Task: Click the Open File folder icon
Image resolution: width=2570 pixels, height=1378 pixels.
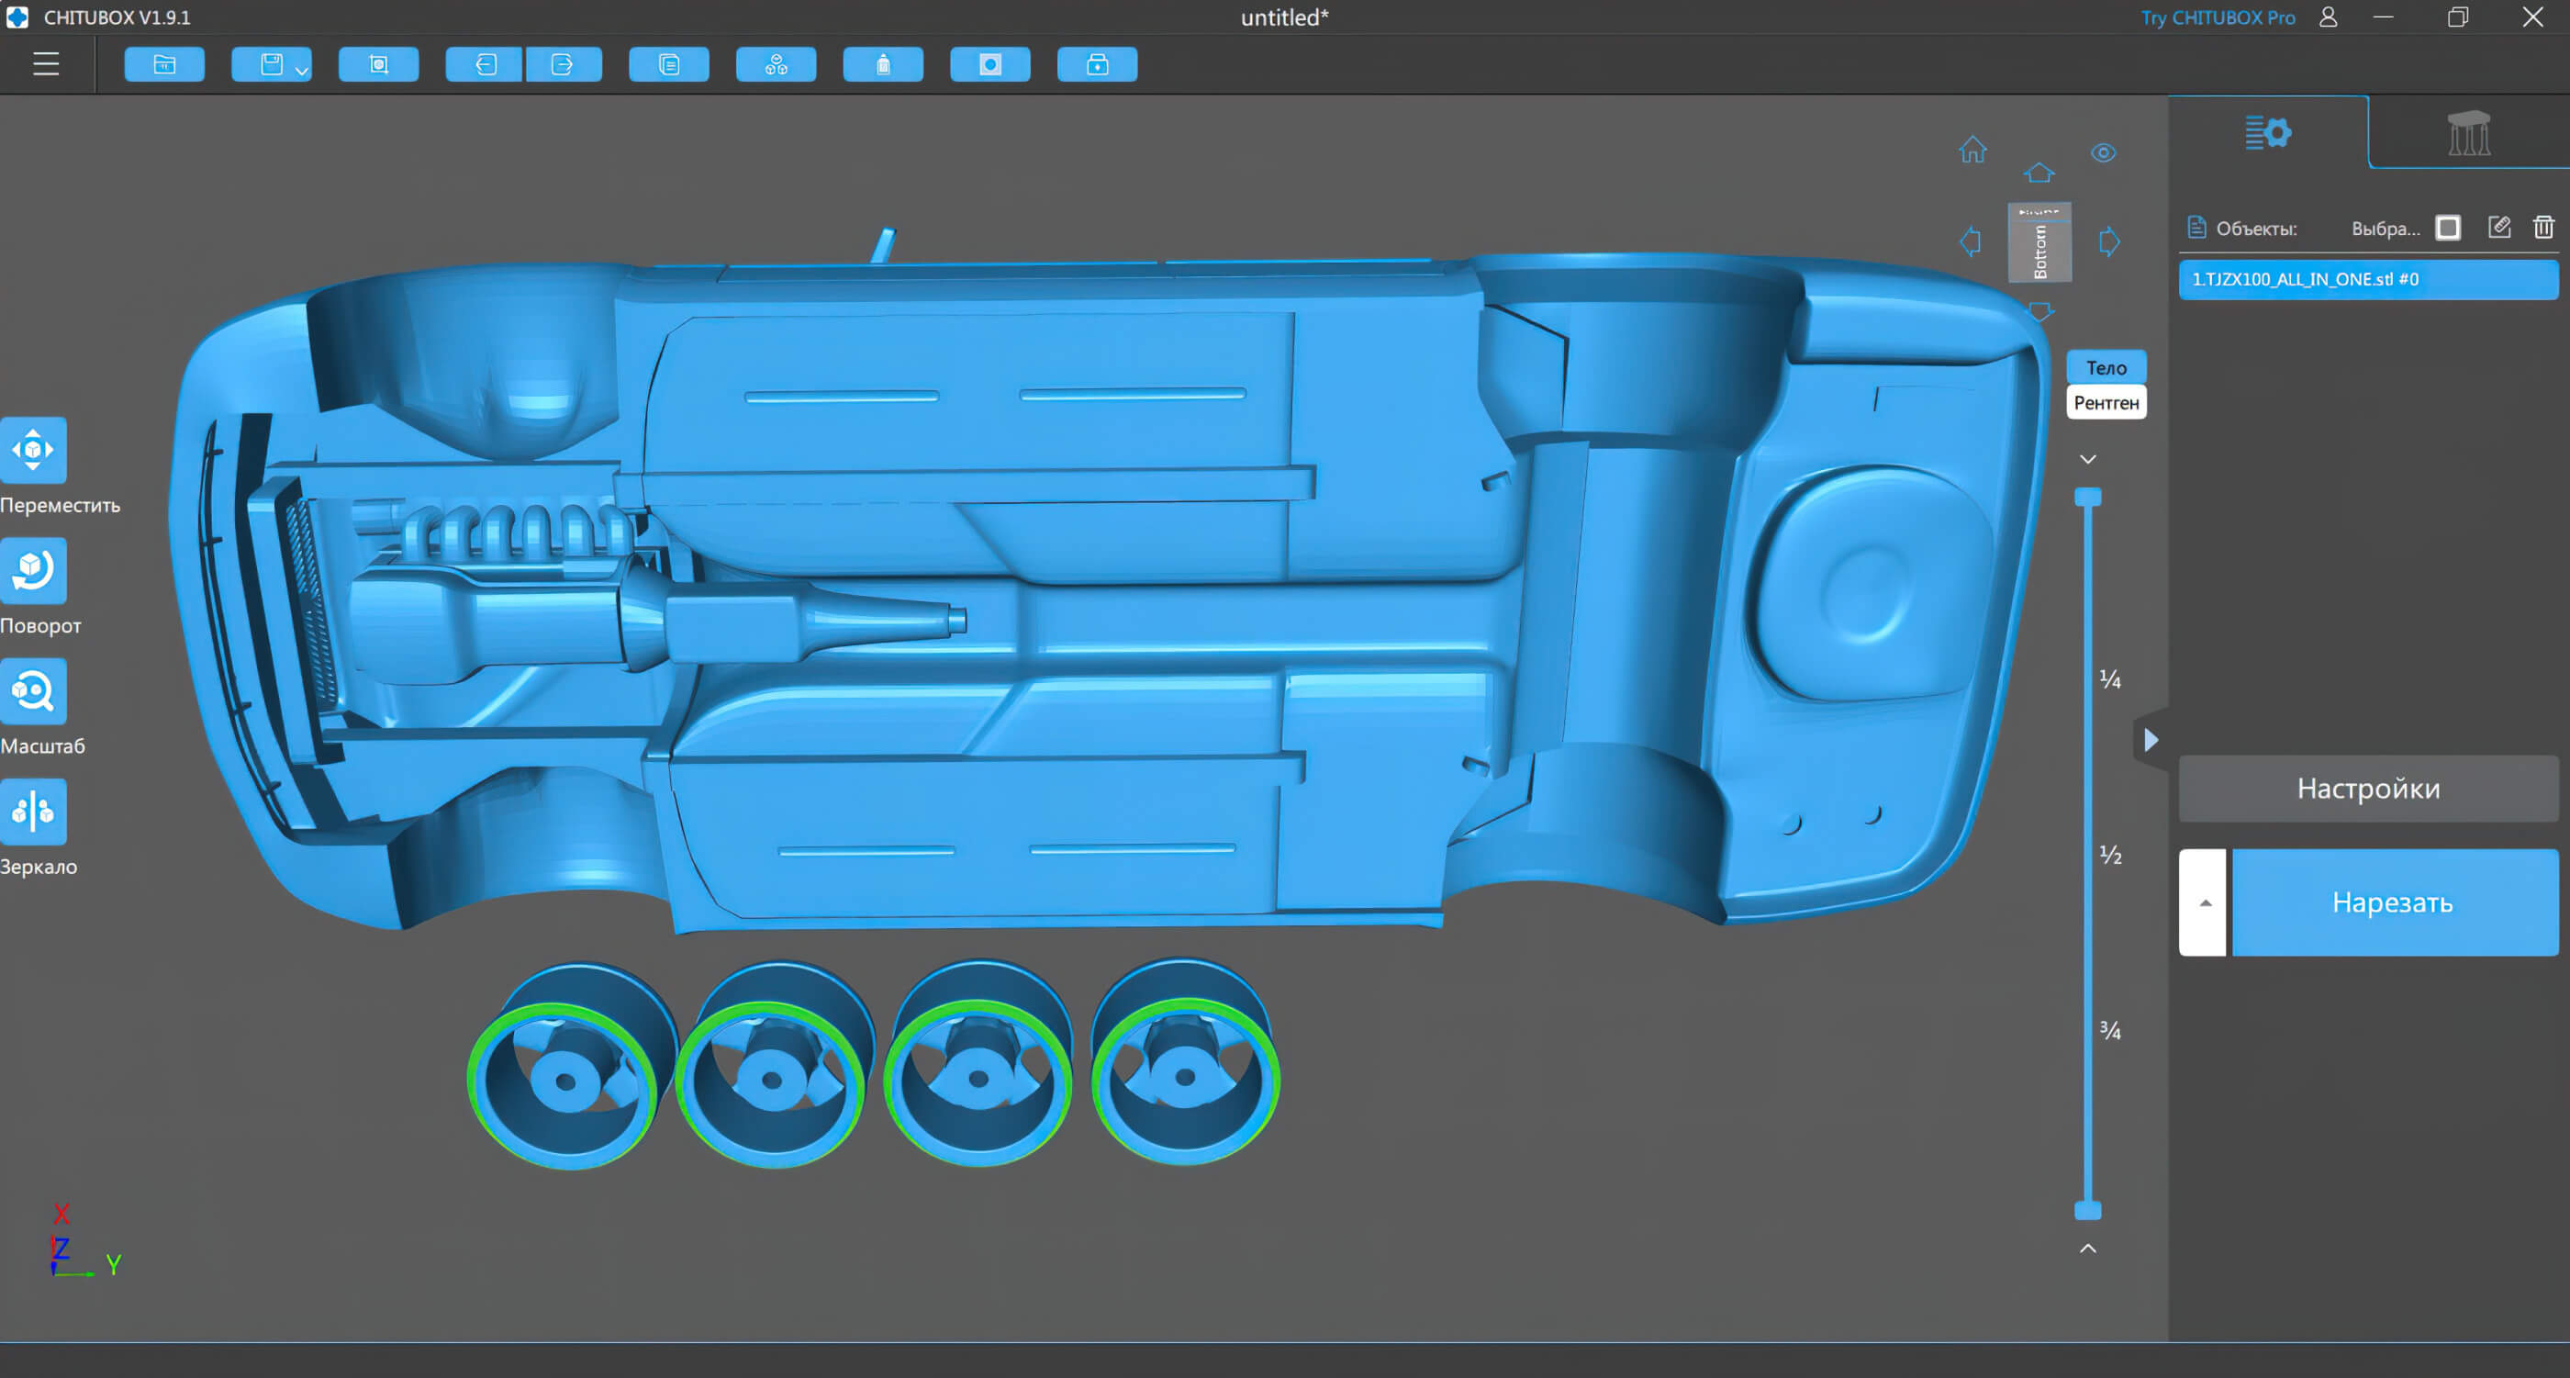Action: click(x=164, y=65)
